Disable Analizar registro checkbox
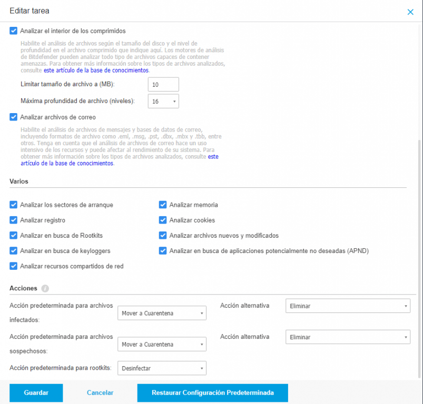Image resolution: width=423 pixels, height=404 pixels. coord(14,220)
